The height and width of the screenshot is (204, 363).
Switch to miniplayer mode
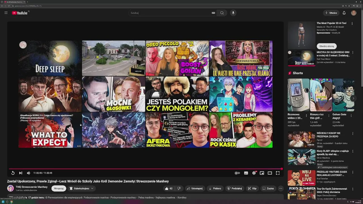pos(262,173)
